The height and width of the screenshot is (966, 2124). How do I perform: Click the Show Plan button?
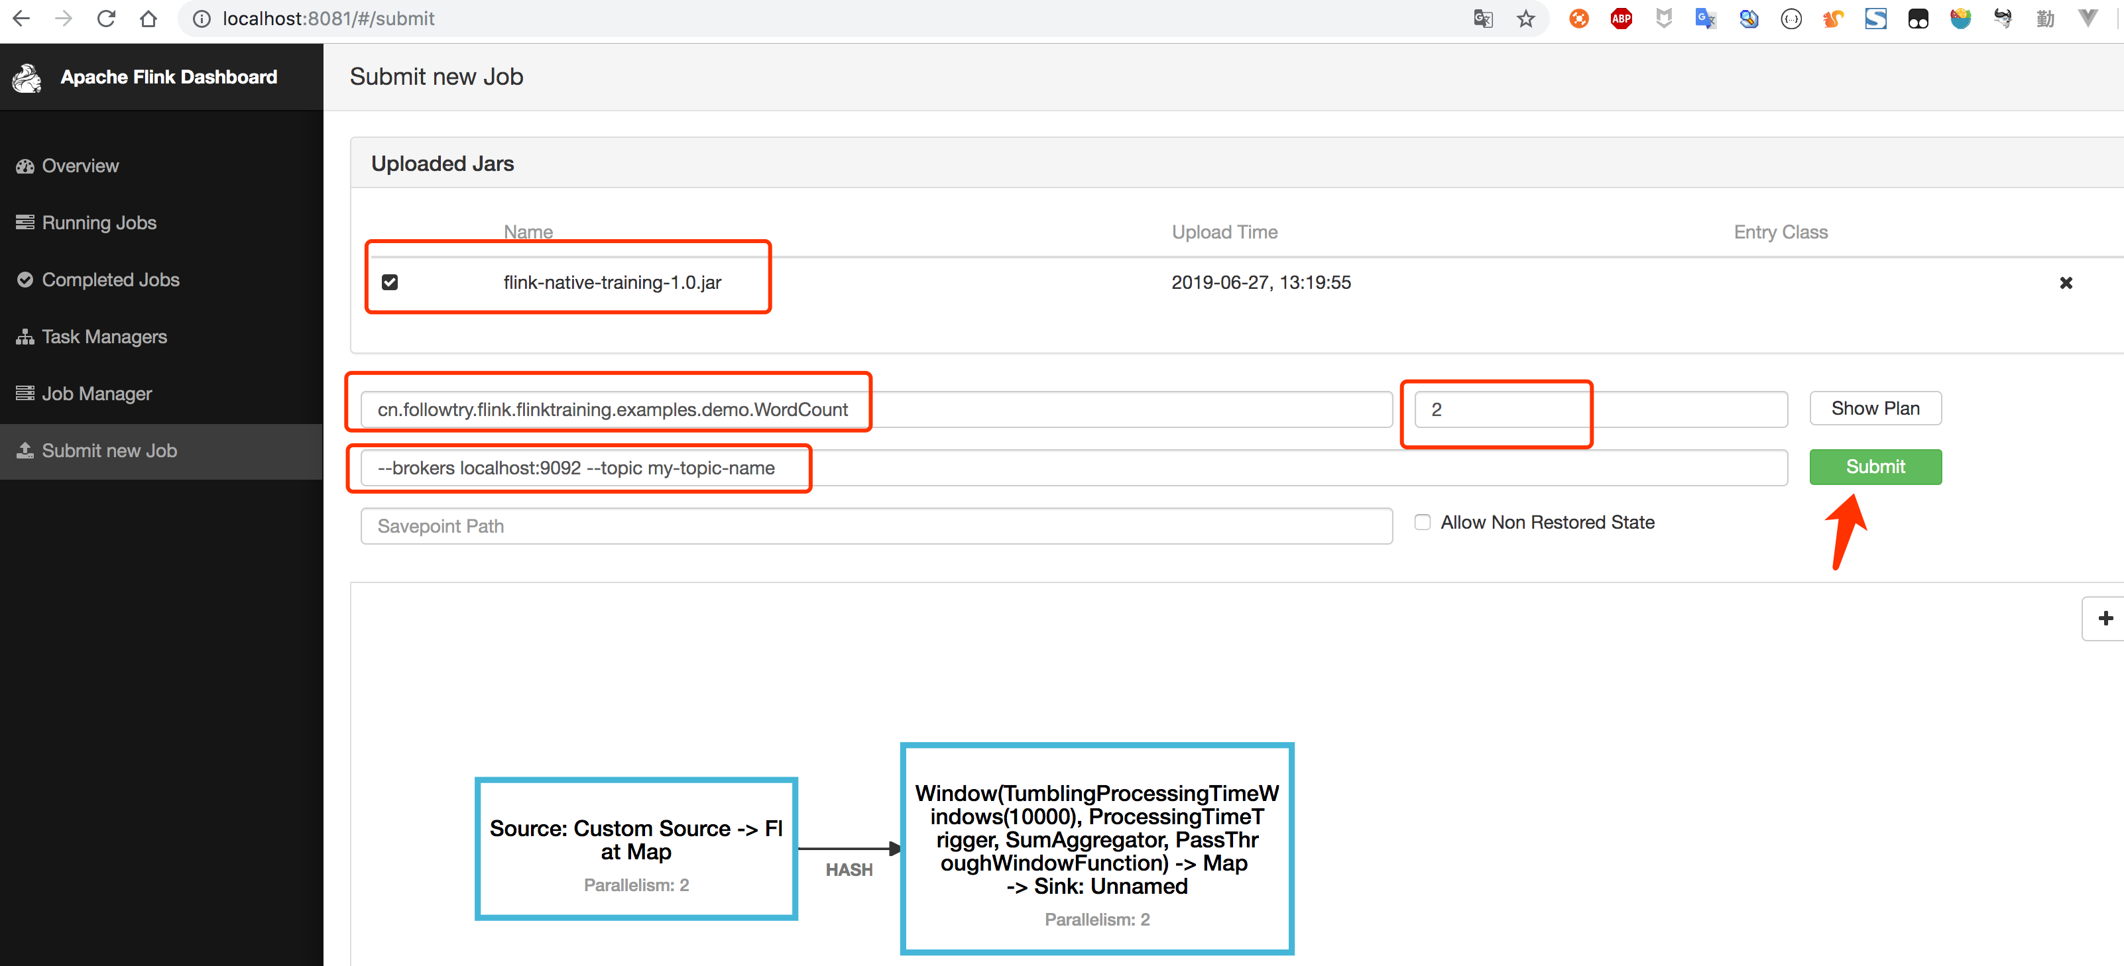[x=1875, y=409]
